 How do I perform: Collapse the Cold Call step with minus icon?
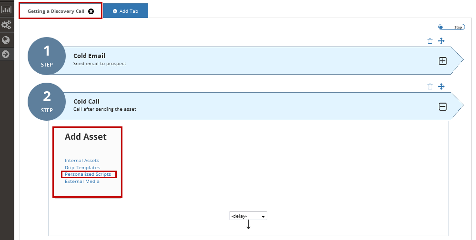click(443, 106)
